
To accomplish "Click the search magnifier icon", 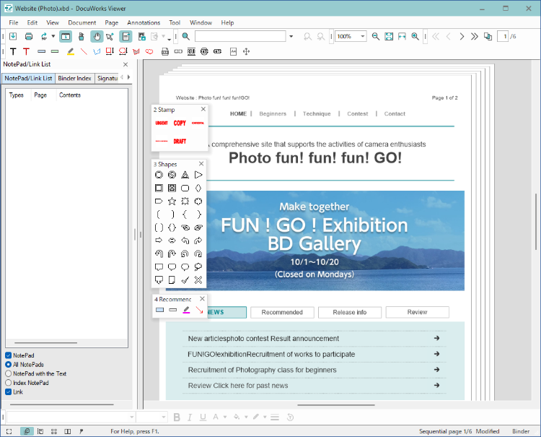I will coord(186,36).
